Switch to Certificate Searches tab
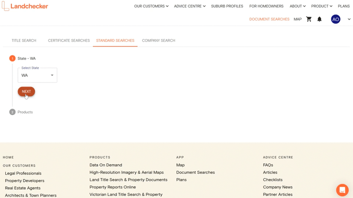Viewport: 353px width, 198px height. click(69, 41)
